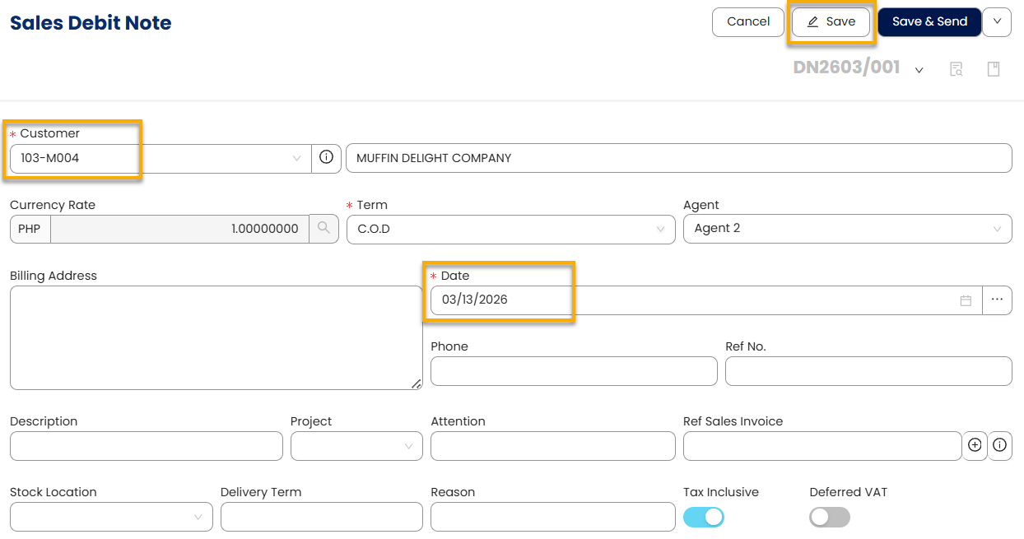Open the Project dropdown
Image resolution: width=1024 pixels, height=539 pixels.
(356, 446)
